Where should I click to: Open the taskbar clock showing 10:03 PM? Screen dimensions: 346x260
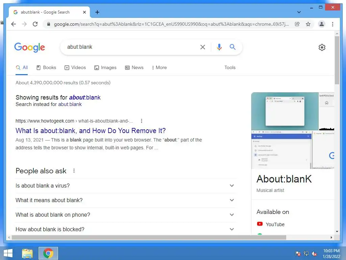coord(331,254)
